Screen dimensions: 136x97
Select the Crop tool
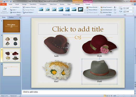pos(121,10)
